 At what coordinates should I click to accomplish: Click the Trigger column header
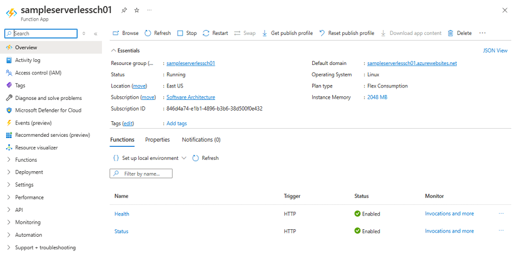(x=292, y=196)
